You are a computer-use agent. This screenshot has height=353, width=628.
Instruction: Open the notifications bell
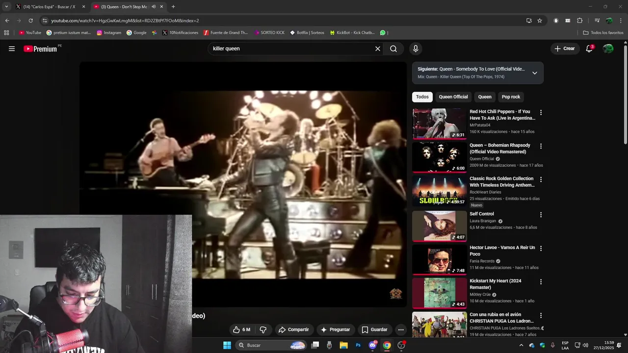click(x=589, y=49)
